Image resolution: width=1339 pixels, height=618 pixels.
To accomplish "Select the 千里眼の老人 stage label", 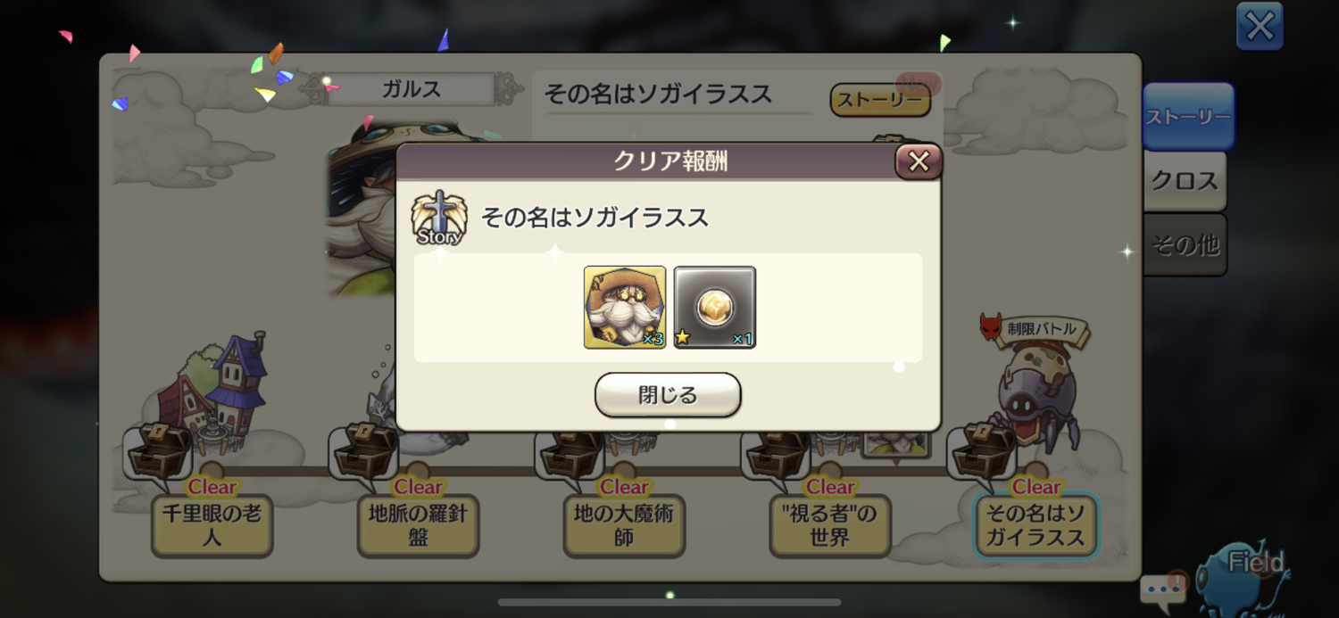I will [x=212, y=525].
